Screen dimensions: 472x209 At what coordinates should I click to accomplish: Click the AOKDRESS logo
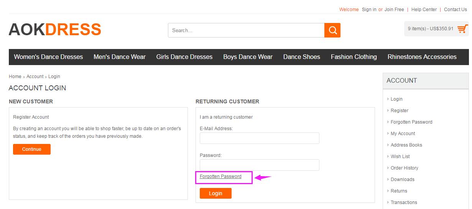(55, 29)
